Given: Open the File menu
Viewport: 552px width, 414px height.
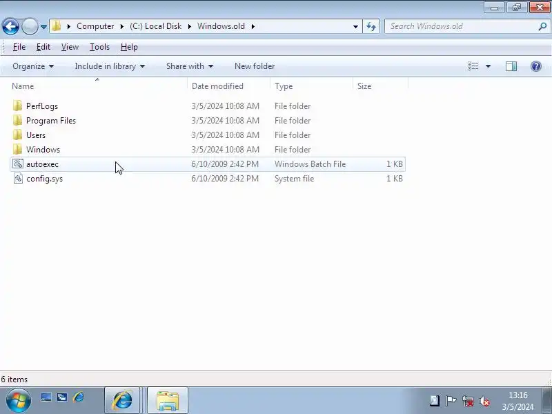Looking at the screenshot, I should click(x=19, y=47).
